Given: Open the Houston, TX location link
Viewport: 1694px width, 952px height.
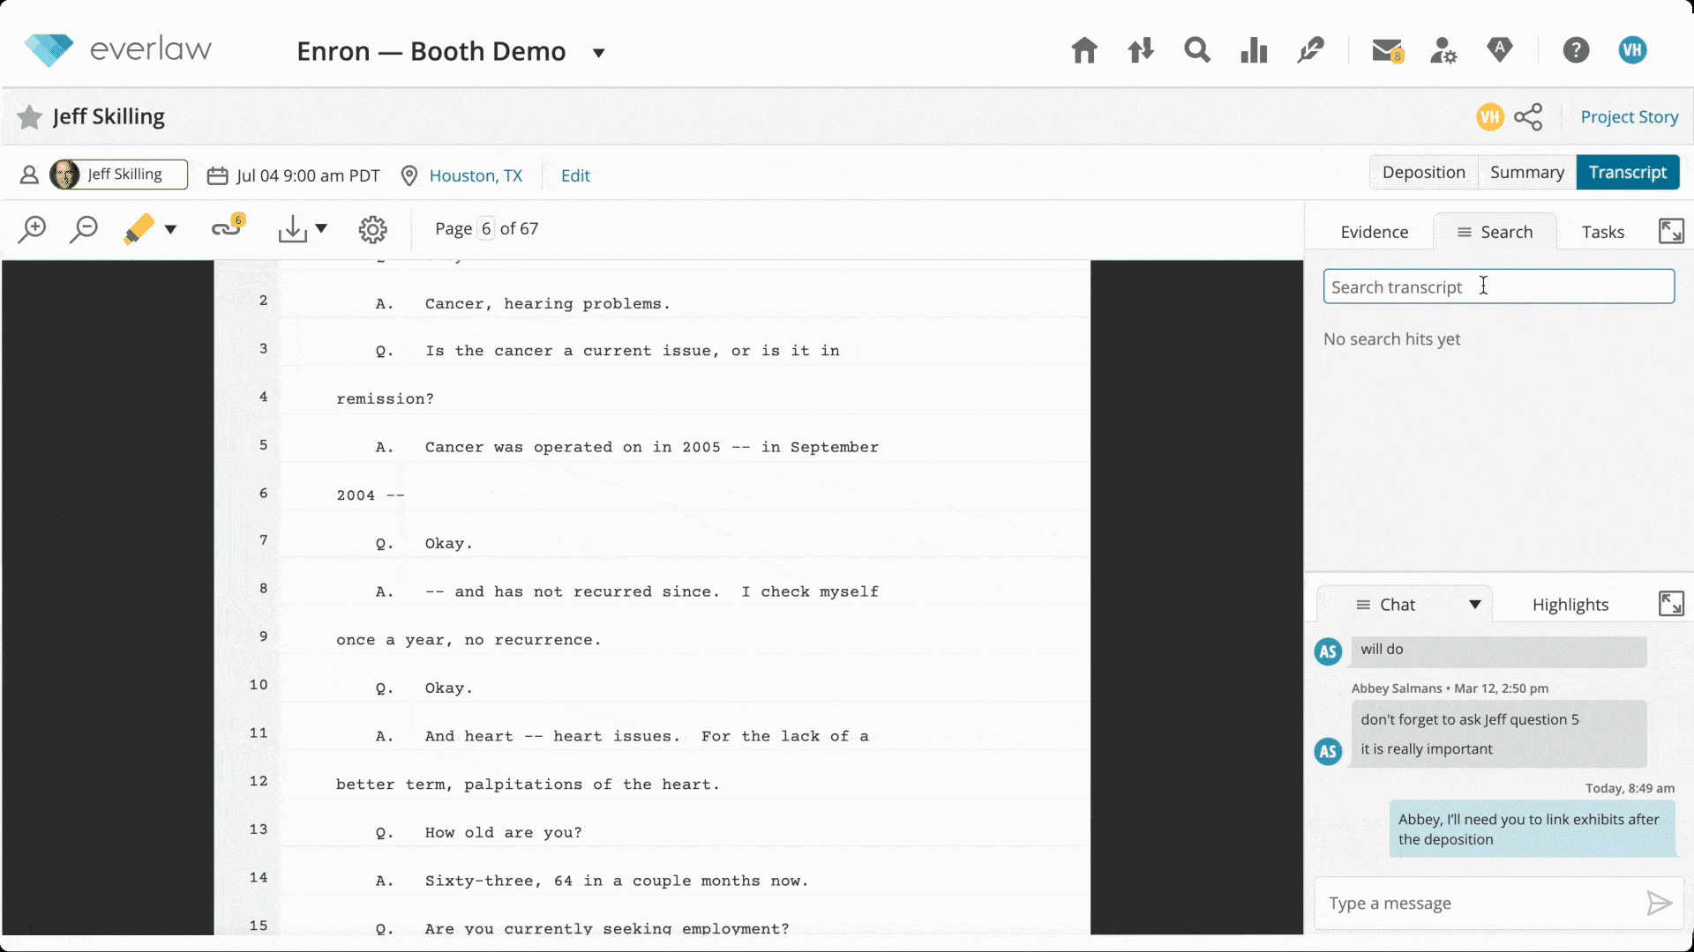Looking at the screenshot, I should coord(475,175).
